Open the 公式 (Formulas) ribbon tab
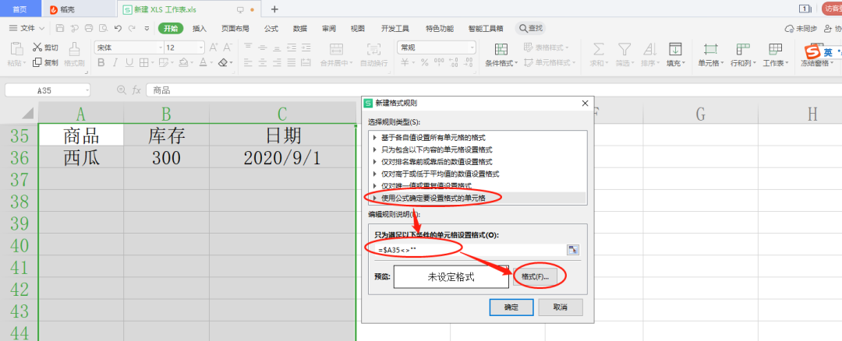 [x=271, y=28]
